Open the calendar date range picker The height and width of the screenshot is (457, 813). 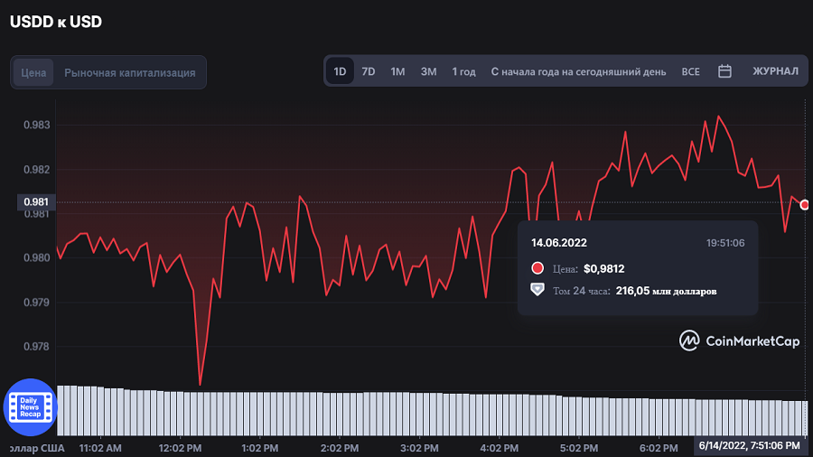point(724,71)
